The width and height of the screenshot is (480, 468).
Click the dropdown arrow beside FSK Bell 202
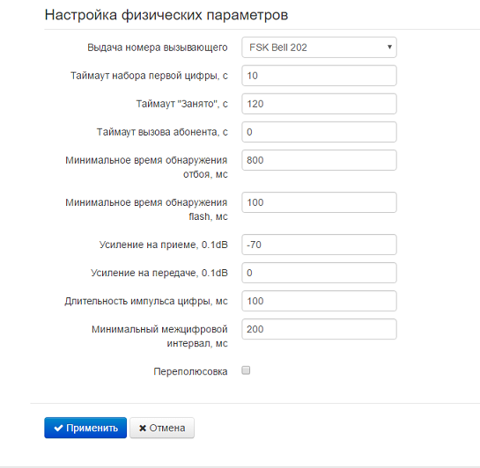(389, 48)
